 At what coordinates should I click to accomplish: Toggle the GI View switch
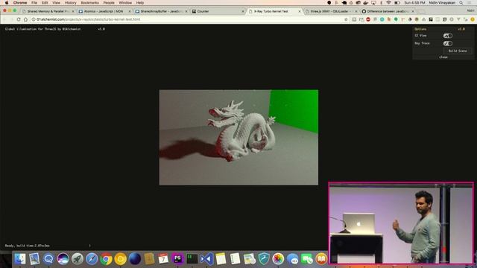point(447,36)
